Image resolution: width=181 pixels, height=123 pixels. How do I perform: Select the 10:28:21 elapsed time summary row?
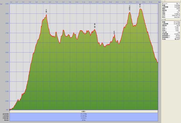[x=84, y=118]
